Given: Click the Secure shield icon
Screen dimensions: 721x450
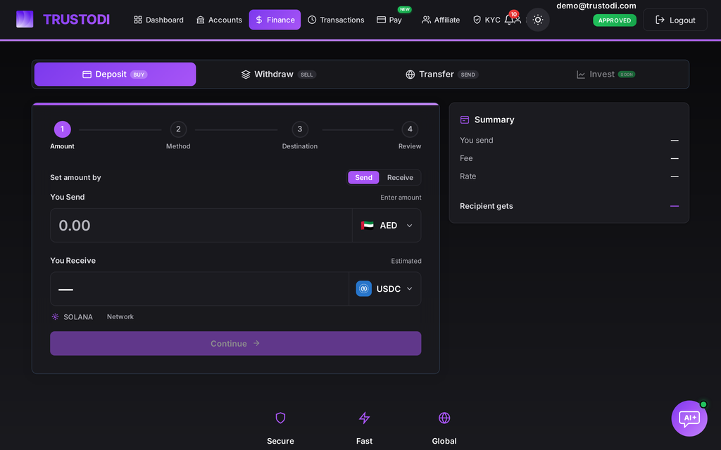Looking at the screenshot, I should 280,418.
